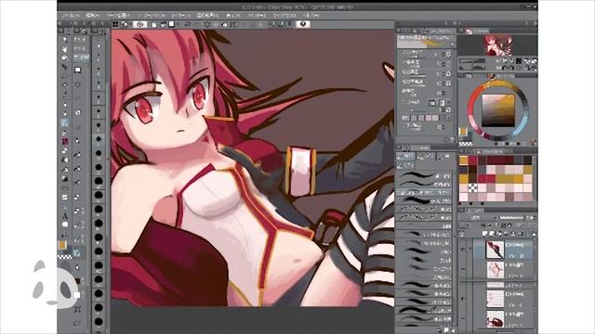Open brush size dynamics button in Tool property
Image resolution: width=595 pixels, height=334 pixels.
(x=448, y=55)
